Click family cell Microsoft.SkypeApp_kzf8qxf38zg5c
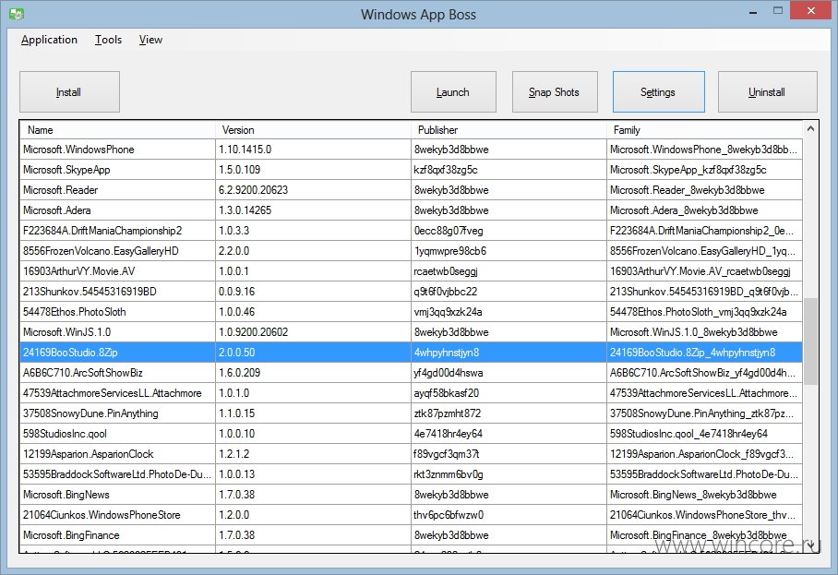Viewport: 838px width, 575px height. 704,170
